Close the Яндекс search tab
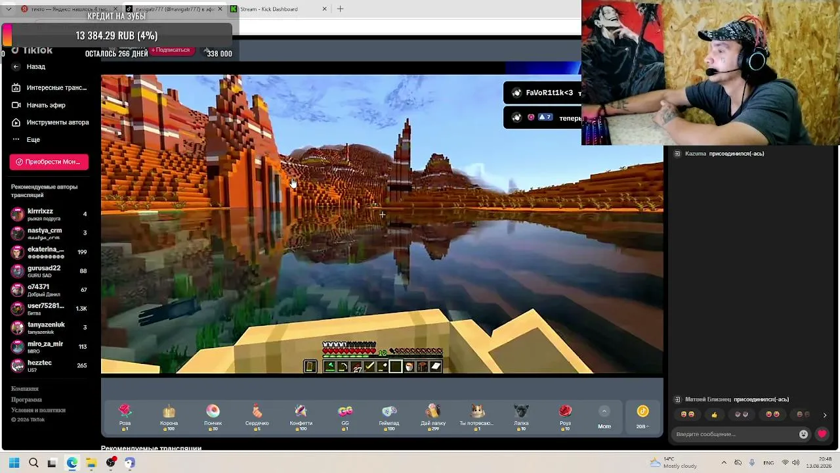 tap(115, 9)
